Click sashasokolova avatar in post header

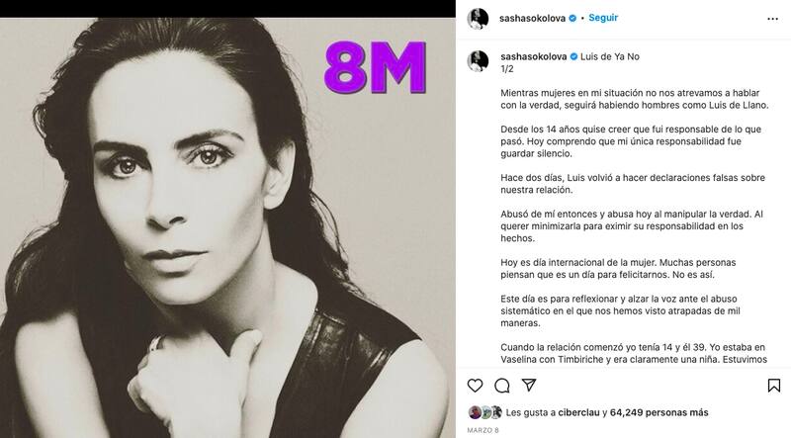[478, 19]
